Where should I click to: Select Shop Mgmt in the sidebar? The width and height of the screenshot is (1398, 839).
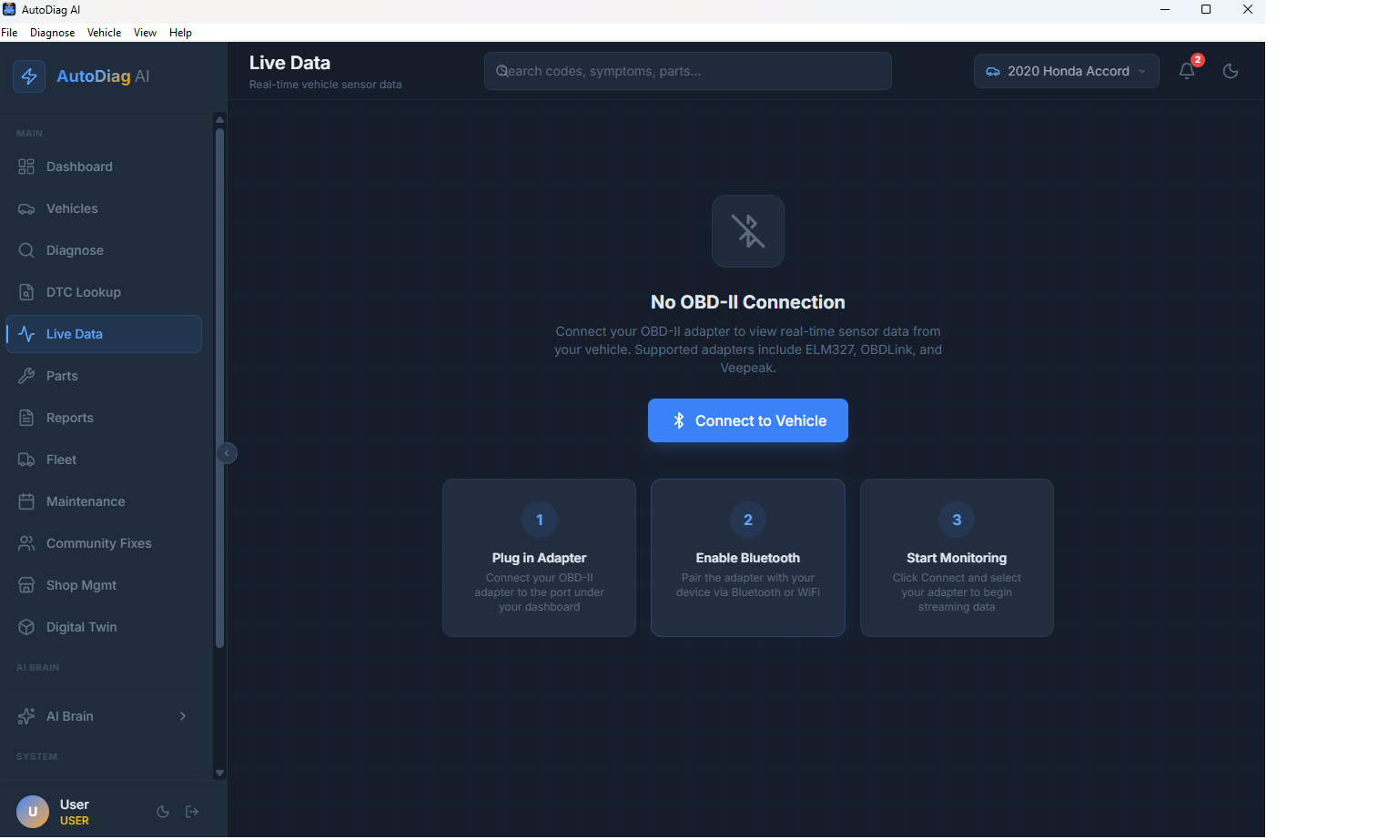81,585
